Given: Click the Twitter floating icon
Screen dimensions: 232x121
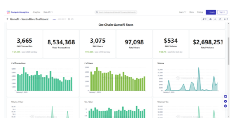Looking at the screenshot, I should click(x=226, y=106).
